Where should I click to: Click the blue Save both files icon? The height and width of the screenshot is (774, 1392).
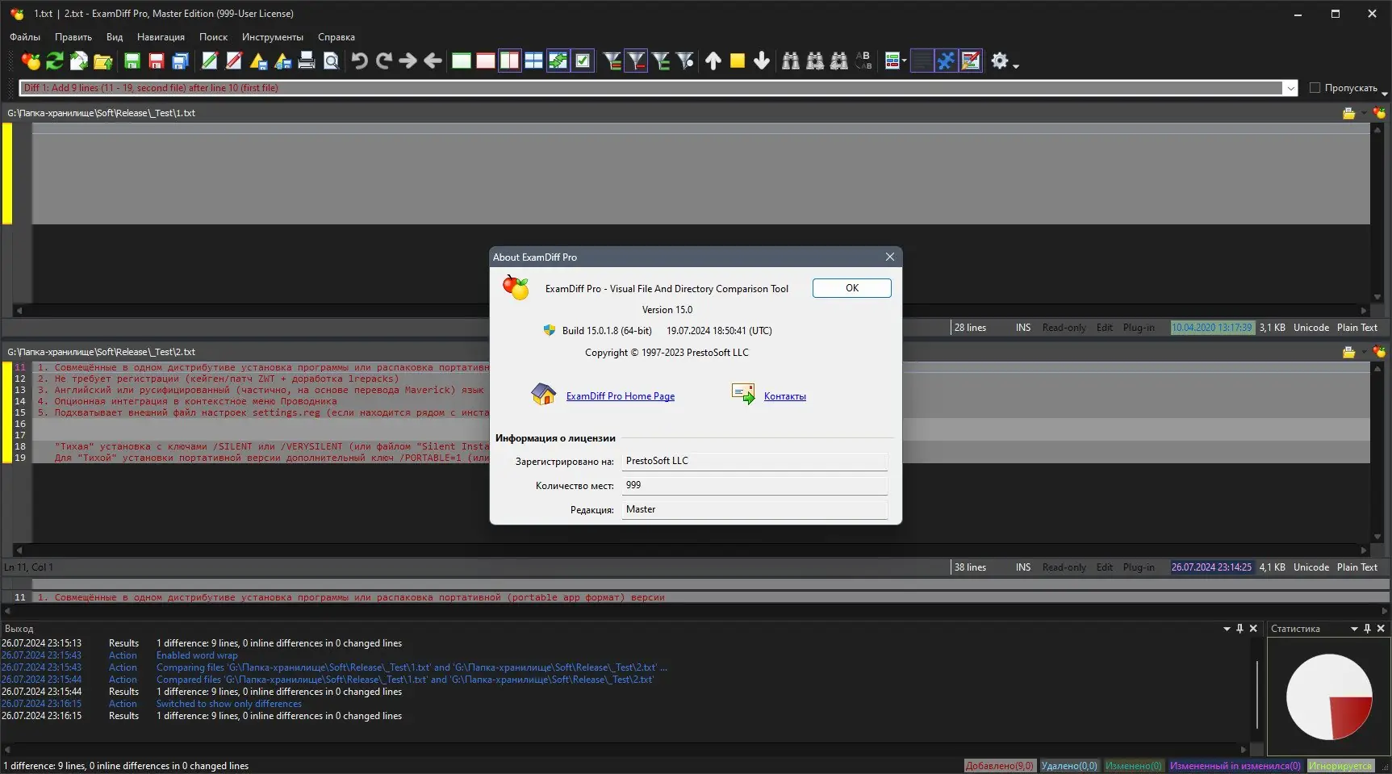pyautogui.click(x=181, y=61)
